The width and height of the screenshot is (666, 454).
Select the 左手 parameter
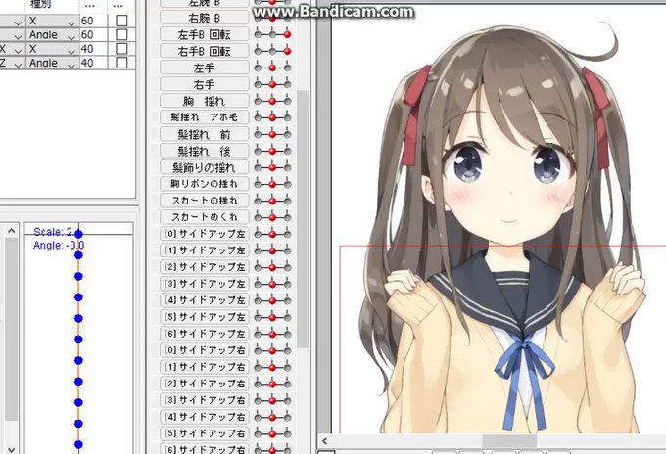pyautogui.click(x=205, y=68)
